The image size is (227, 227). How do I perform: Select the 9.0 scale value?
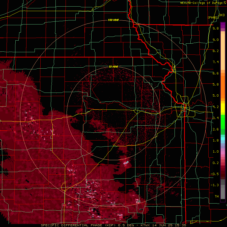216,40
